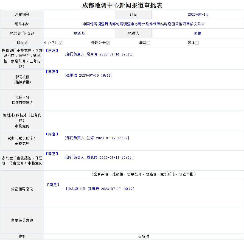Click the 成都地调中心新闻报道审批表 heading

point(122,5)
